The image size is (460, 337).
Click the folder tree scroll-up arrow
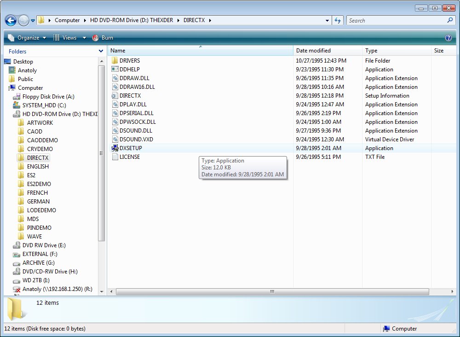(102, 61)
